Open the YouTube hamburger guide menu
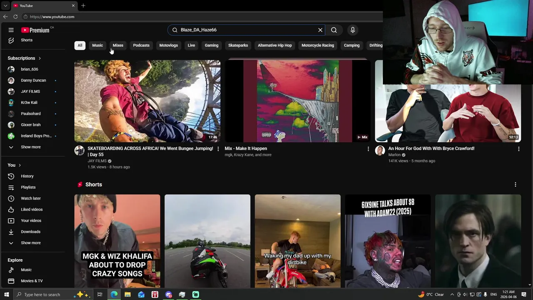Screen dimensions: 533x300 tap(11, 30)
